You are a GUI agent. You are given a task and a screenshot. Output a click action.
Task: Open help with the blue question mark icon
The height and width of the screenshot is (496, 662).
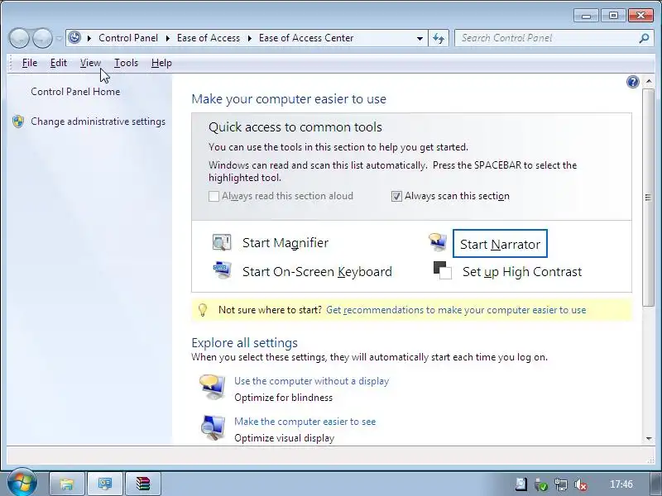[632, 82]
